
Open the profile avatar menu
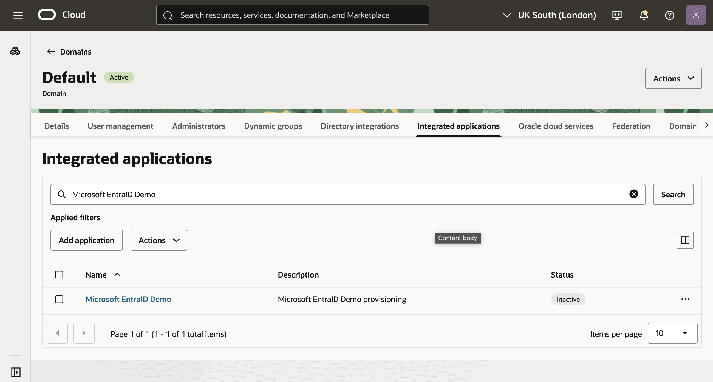click(695, 15)
